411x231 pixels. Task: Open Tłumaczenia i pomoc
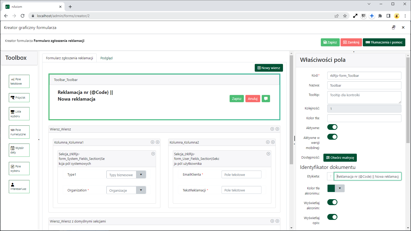point(384,42)
